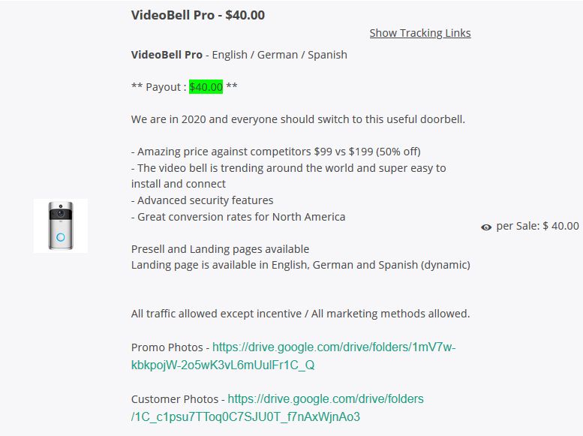Click the All traffic allowed except incentive line
Image resolution: width=583 pixels, height=436 pixels.
click(x=300, y=314)
